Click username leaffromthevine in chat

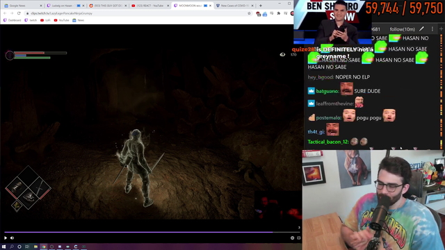coord(335,103)
